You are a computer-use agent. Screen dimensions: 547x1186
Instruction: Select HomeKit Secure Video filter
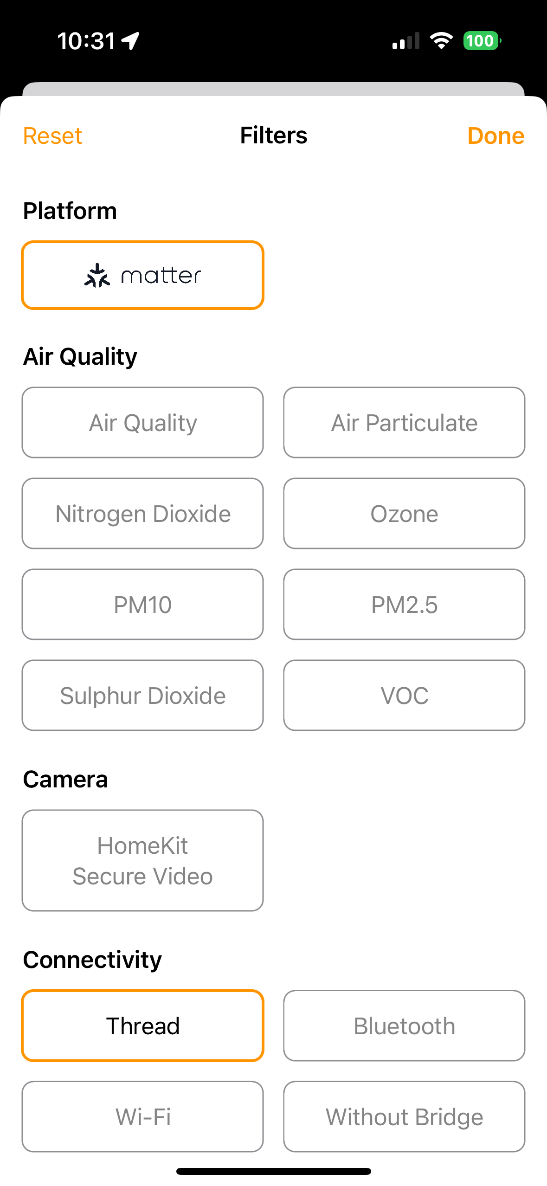click(142, 861)
